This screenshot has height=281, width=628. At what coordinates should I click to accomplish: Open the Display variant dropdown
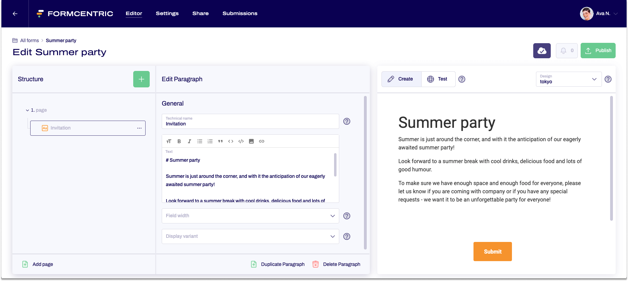(250, 236)
